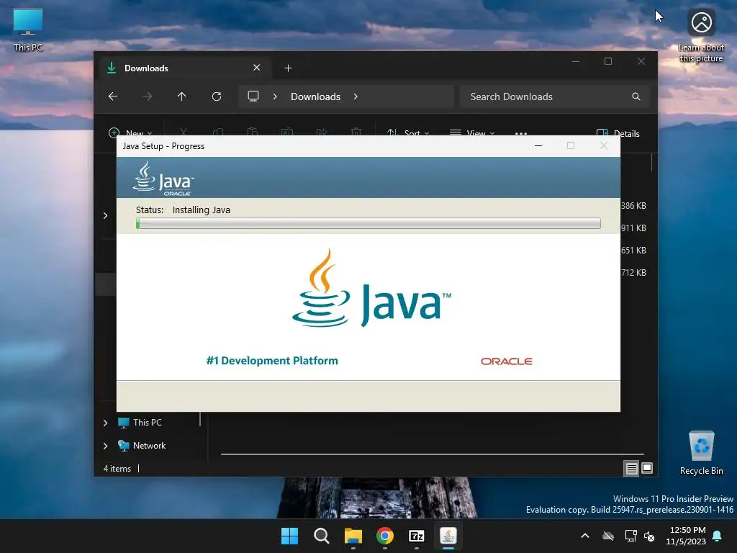Open the Sort dropdown menu

(x=408, y=133)
